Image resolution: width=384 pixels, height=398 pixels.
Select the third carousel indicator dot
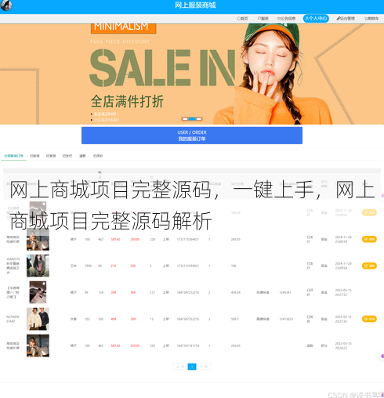click(x=199, y=119)
